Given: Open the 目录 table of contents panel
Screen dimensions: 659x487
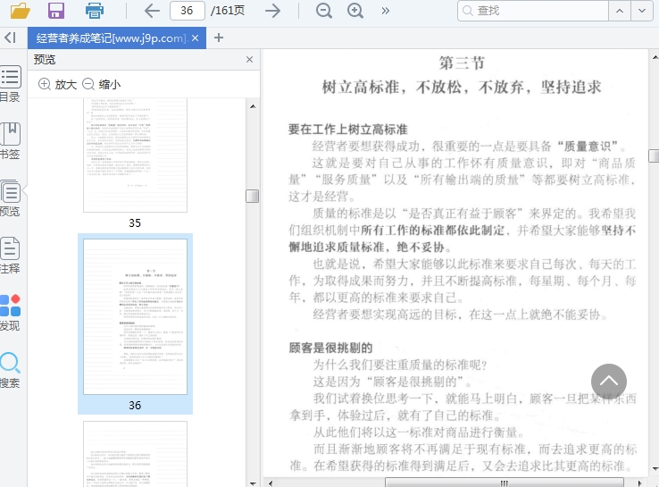Looking at the screenshot, I should pos(10,84).
